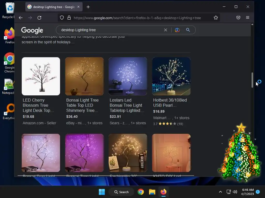The image size is (265, 198).
Task: Click the forward navigation arrow
Action: coord(30,18)
